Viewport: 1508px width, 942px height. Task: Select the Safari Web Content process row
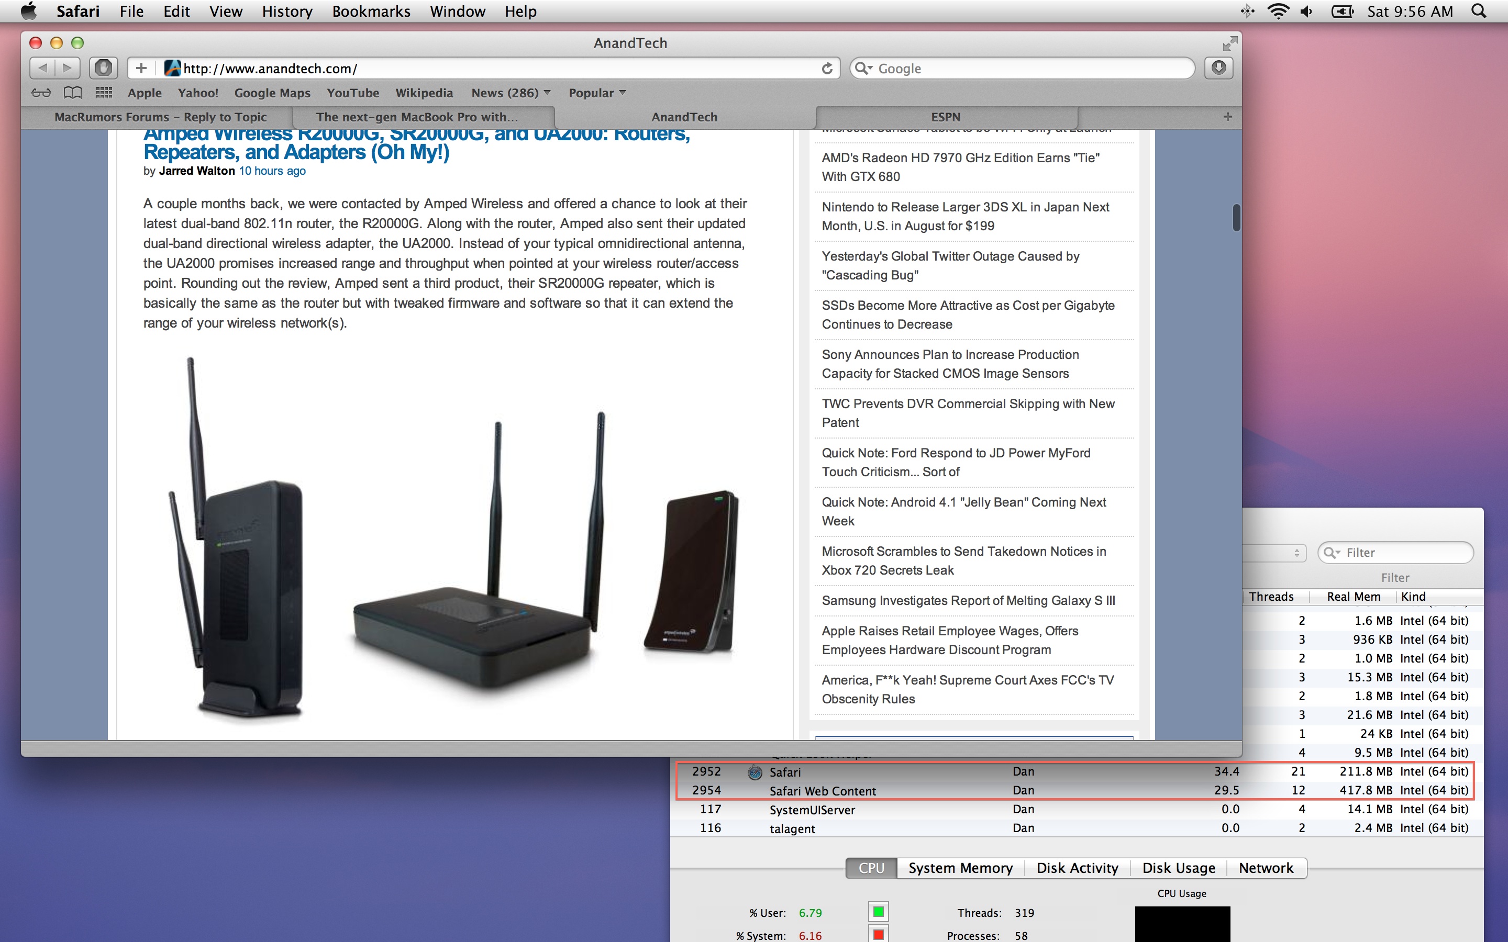[x=1075, y=791]
